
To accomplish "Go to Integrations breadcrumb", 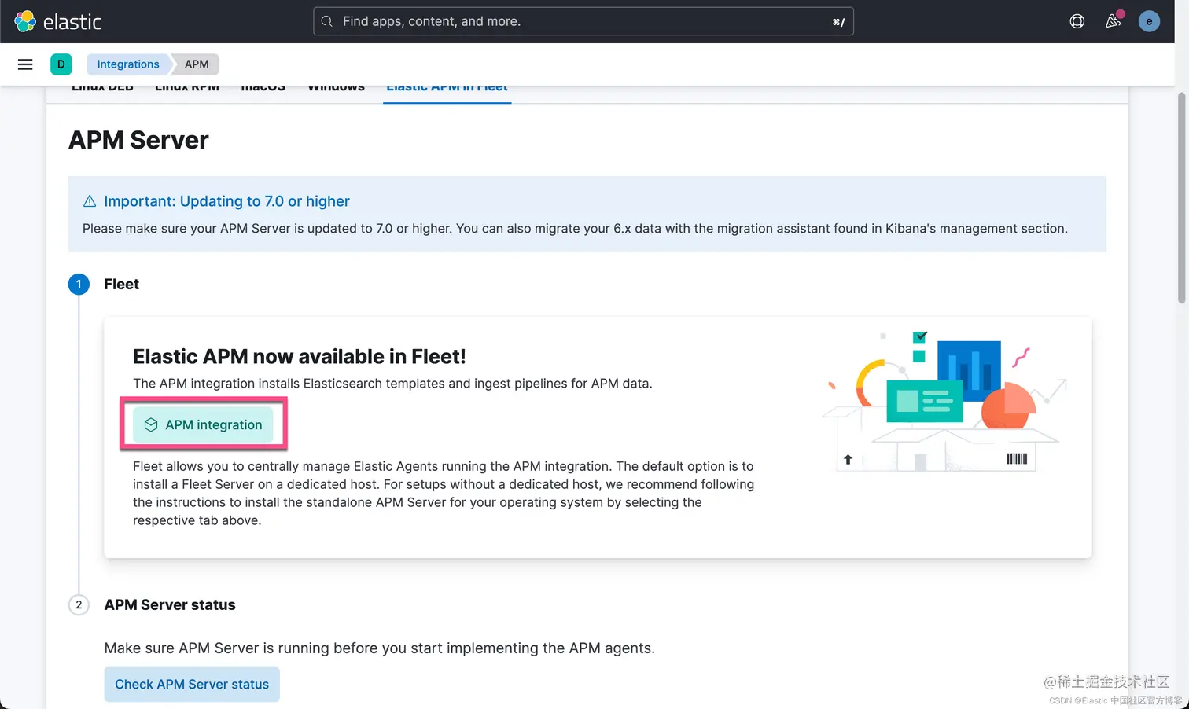I will pos(128,64).
